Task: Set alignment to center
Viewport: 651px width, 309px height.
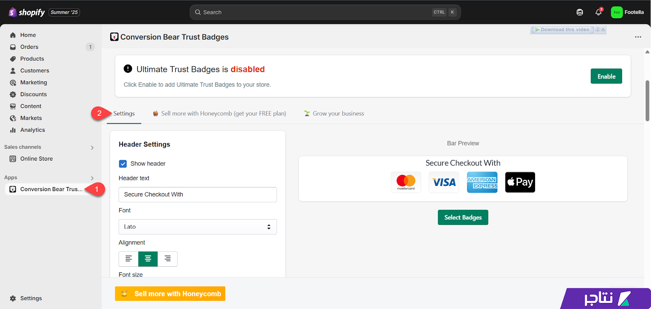Action: (x=148, y=259)
